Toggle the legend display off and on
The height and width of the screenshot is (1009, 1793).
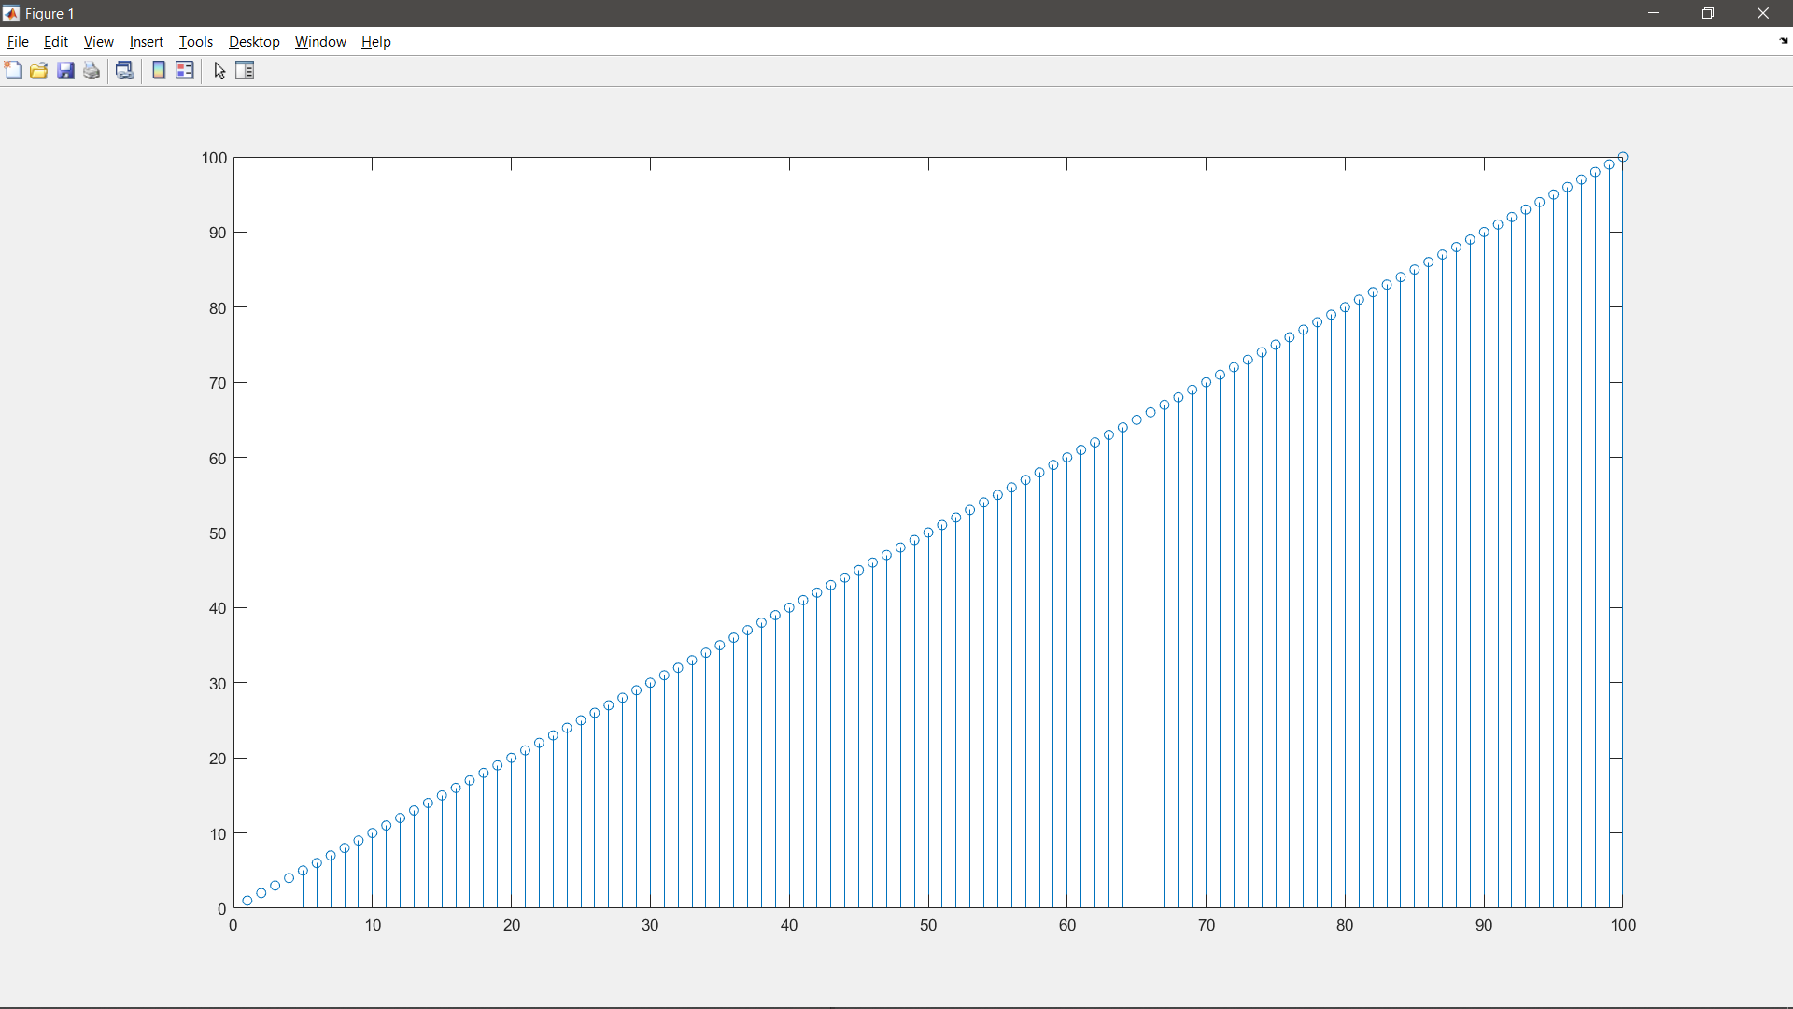point(184,70)
